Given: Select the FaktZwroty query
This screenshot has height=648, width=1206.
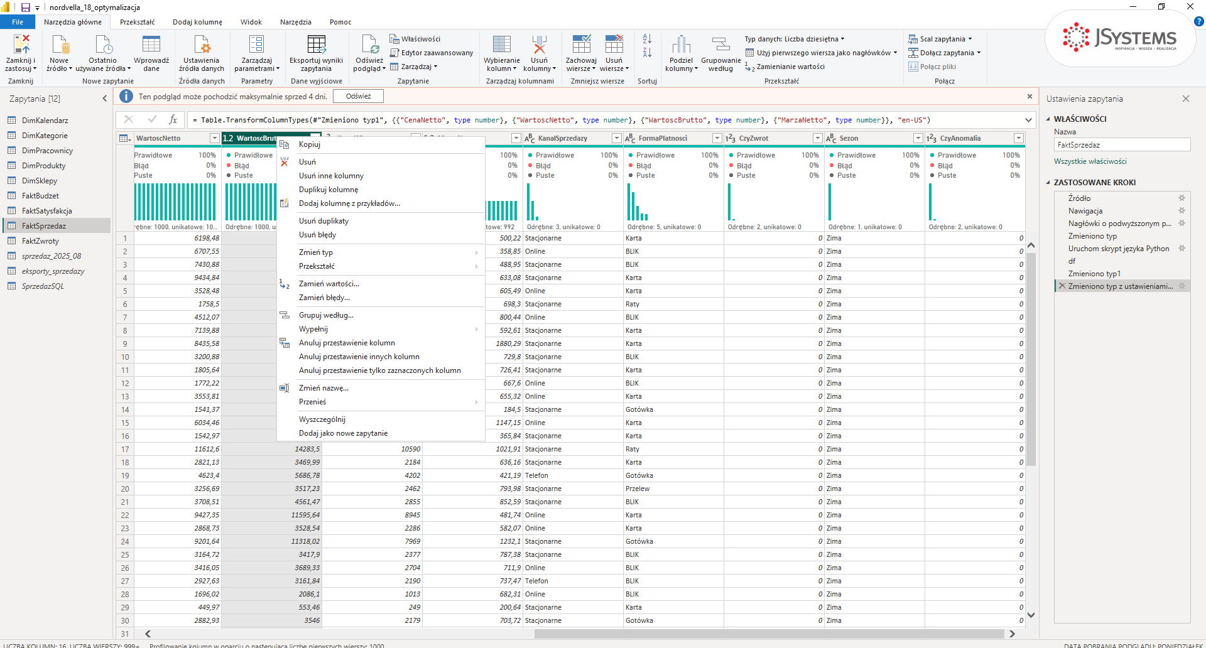Looking at the screenshot, I should (57, 241).
